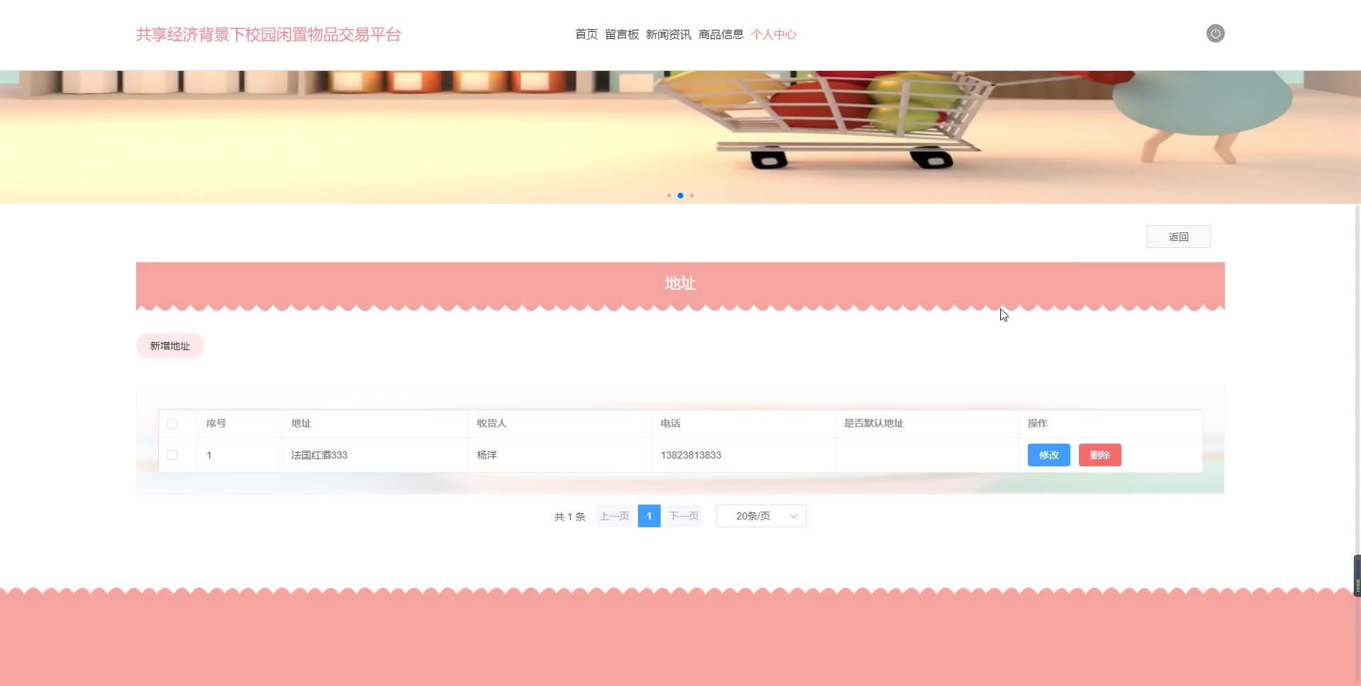1361x686 pixels.
Task: Click the 下一页 pagination button
Action: 683,516
